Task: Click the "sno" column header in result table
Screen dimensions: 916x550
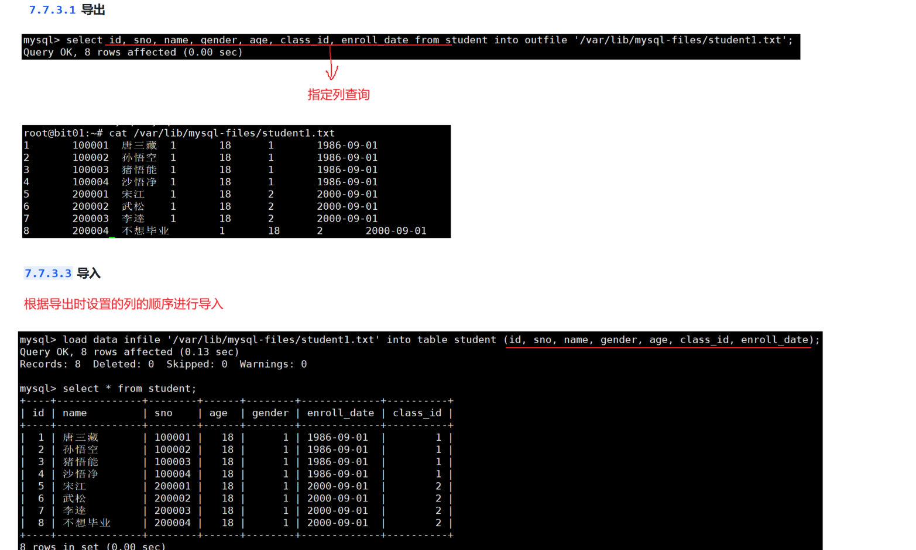Action: pos(163,413)
